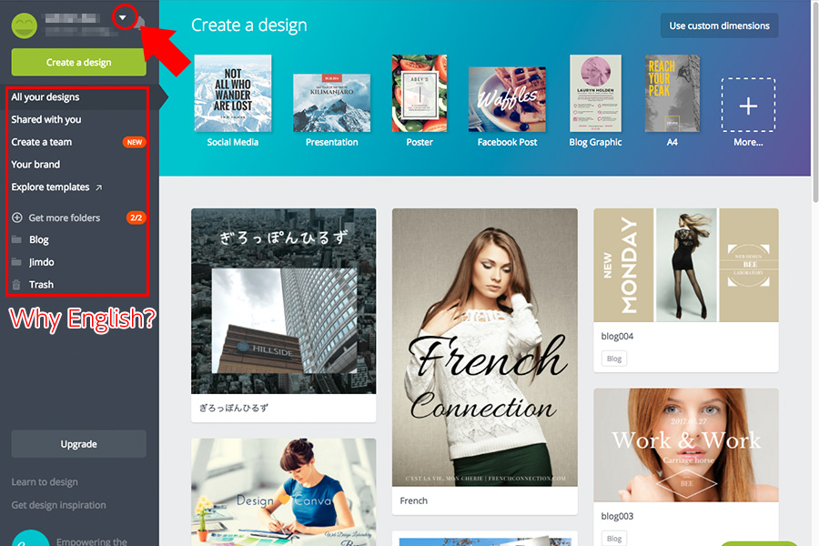Click the page vertical scrollbar

815,102
